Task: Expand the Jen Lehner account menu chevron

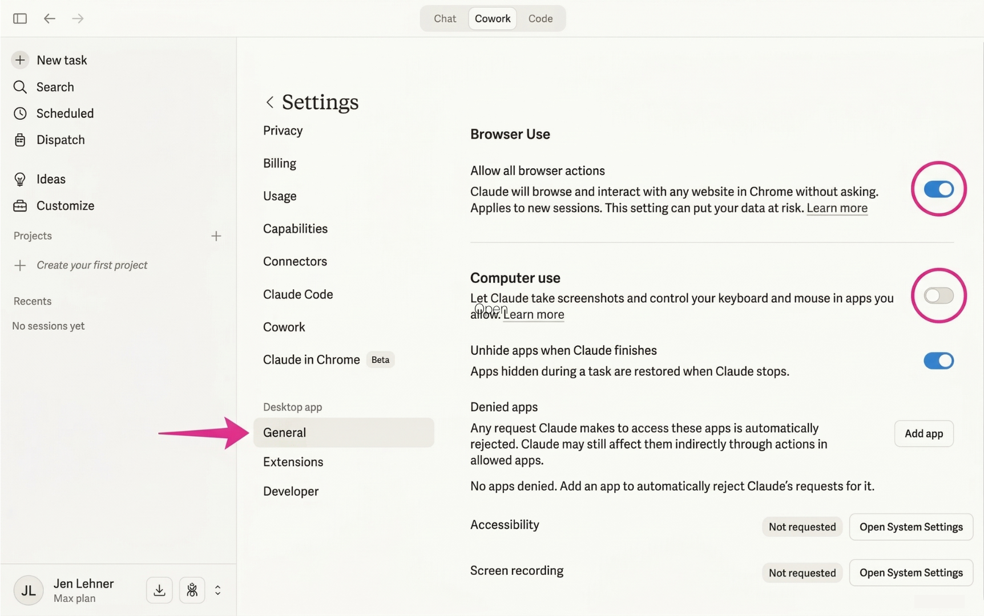Action: click(x=217, y=590)
